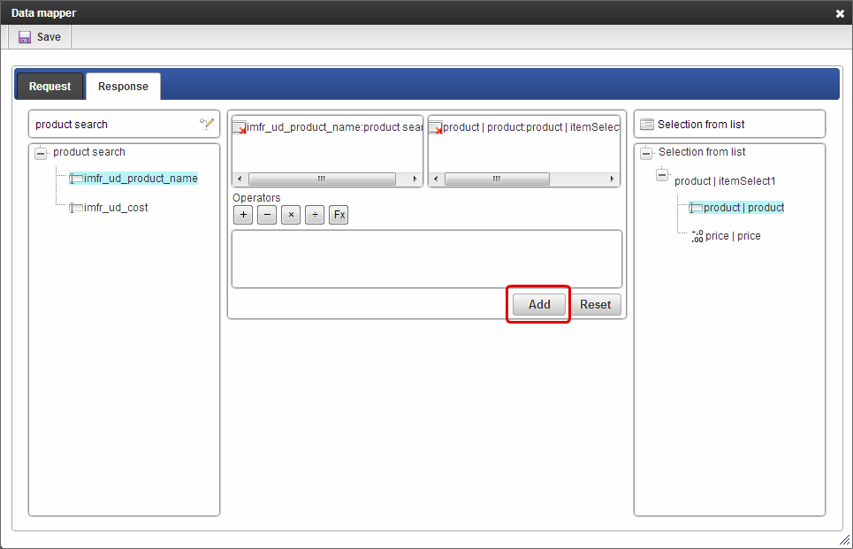Select imfr_ud_product_name in the left tree
The width and height of the screenshot is (853, 549).
click(x=141, y=179)
